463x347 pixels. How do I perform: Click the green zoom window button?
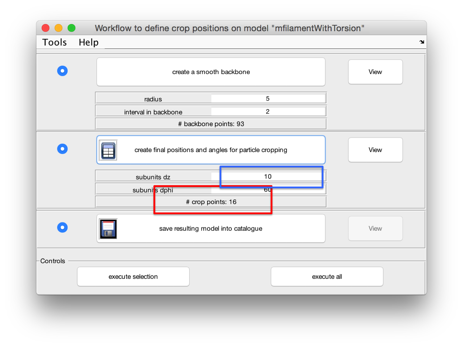[72, 28]
